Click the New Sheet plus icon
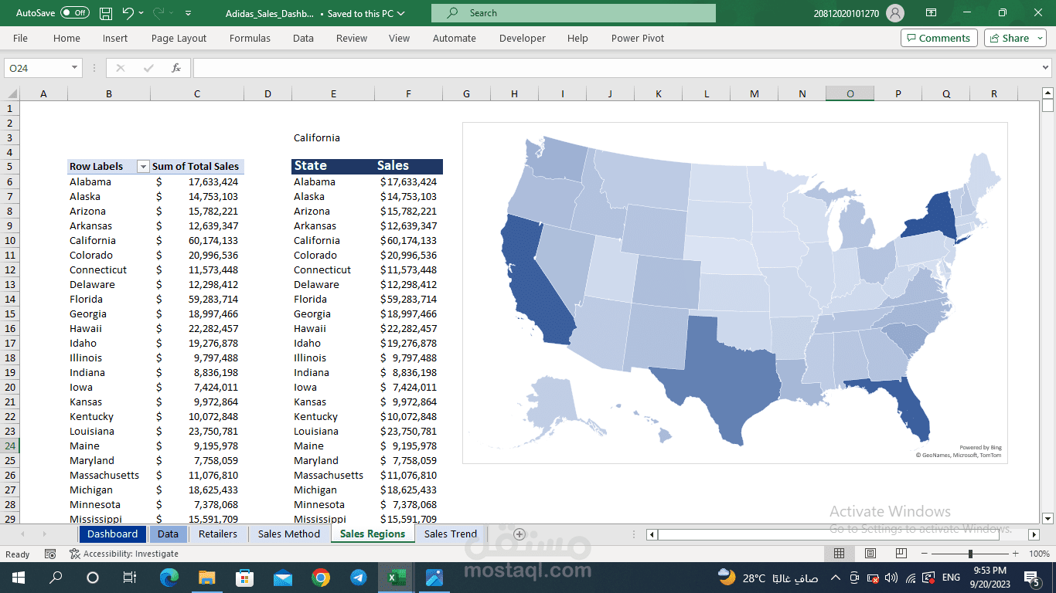Screen dimensions: 1056x593 tap(519, 534)
